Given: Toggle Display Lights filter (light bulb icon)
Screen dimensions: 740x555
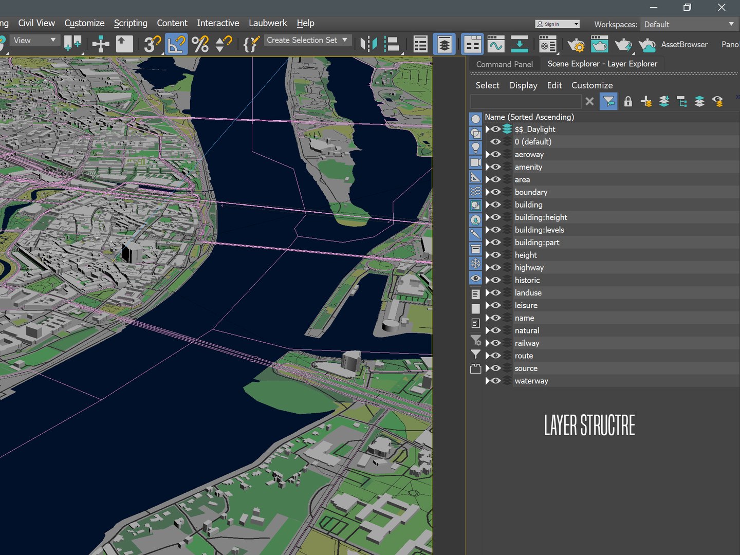Looking at the screenshot, I should pyautogui.click(x=476, y=148).
